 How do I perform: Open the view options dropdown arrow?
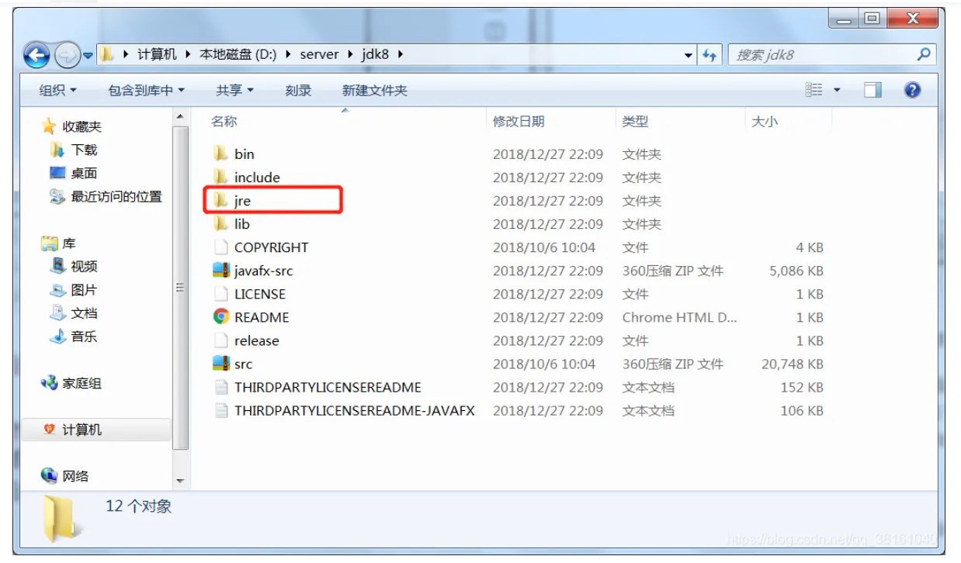coord(837,91)
